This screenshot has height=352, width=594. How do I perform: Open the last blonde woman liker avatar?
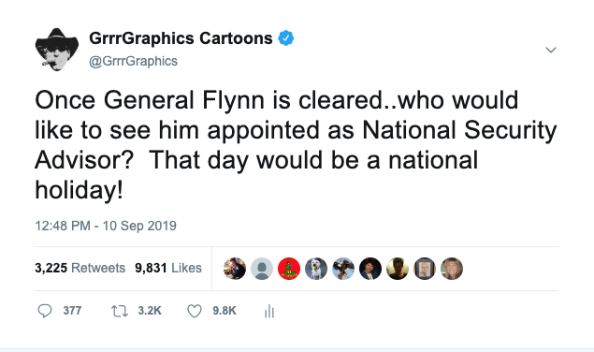coord(452,269)
